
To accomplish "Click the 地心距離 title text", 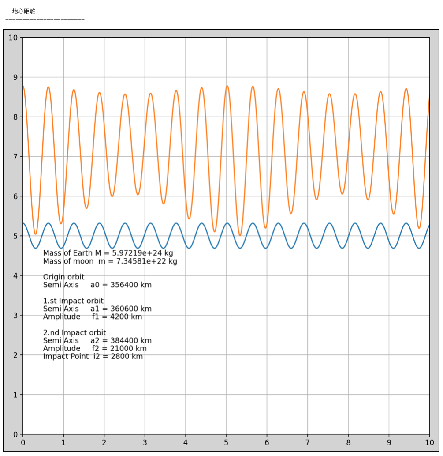I will click(24, 11).
